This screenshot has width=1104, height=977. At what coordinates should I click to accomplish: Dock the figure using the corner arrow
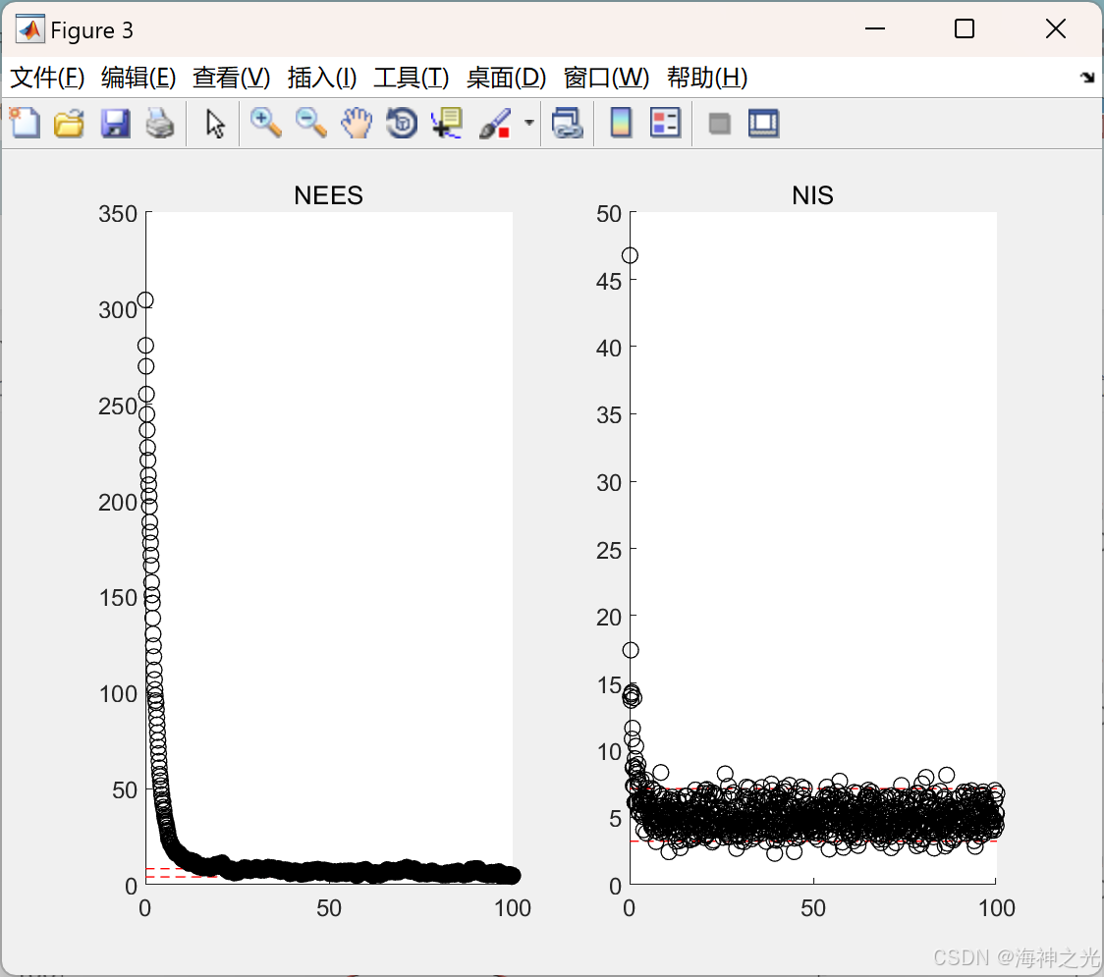(x=1087, y=78)
